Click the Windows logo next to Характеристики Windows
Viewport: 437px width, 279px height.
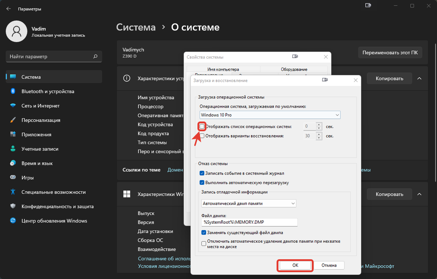click(127, 194)
